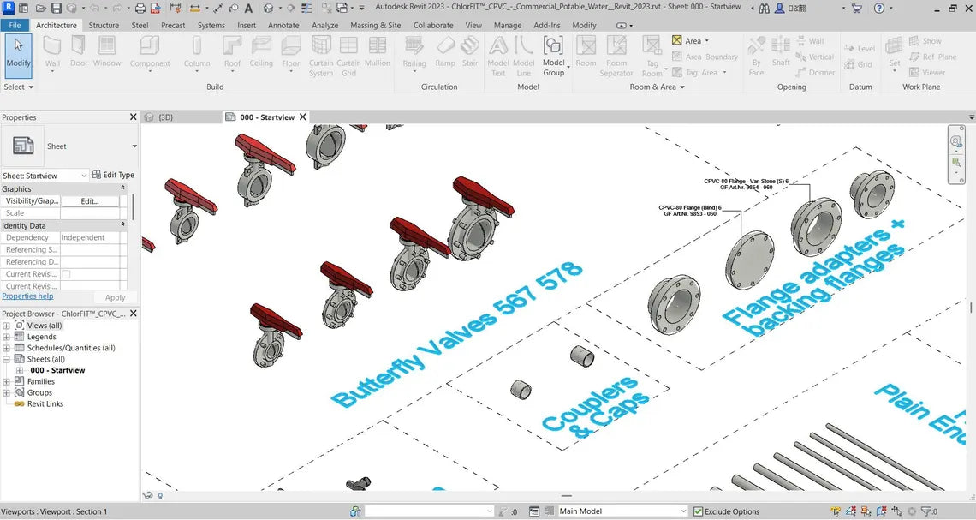This screenshot has width=976, height=520.
Task: Switch to the Annotate ribbon tab
Action: pos(283,25)
